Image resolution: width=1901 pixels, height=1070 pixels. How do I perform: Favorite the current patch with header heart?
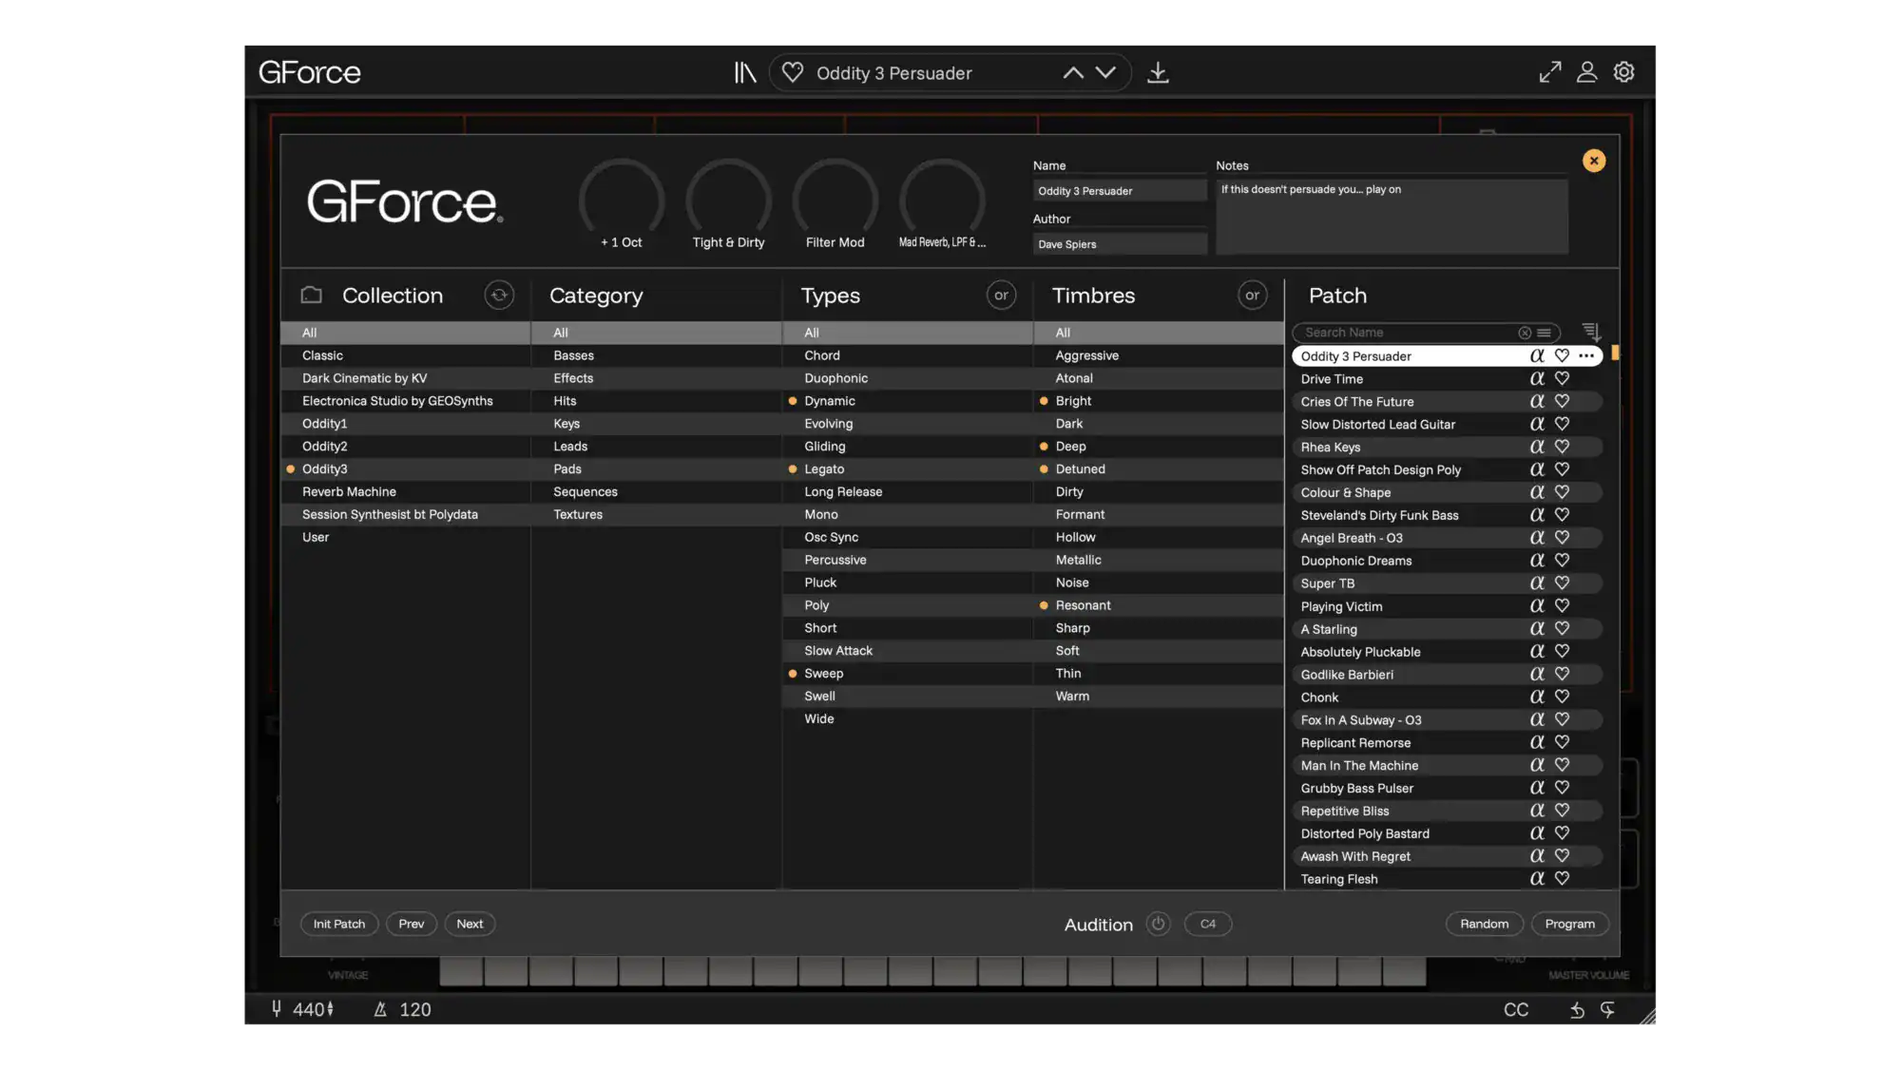[x=793, y=72]
